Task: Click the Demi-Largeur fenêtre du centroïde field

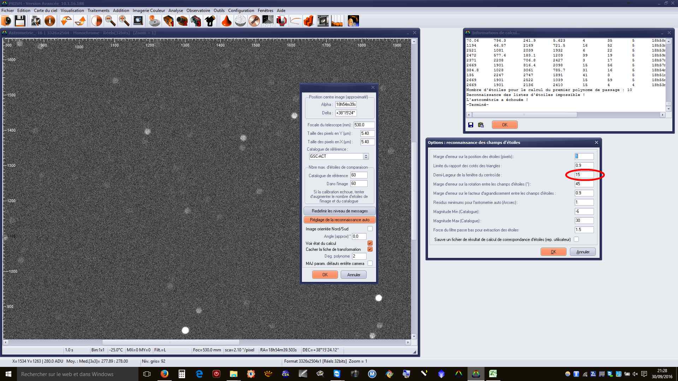Action: click(x=584, y=175)
